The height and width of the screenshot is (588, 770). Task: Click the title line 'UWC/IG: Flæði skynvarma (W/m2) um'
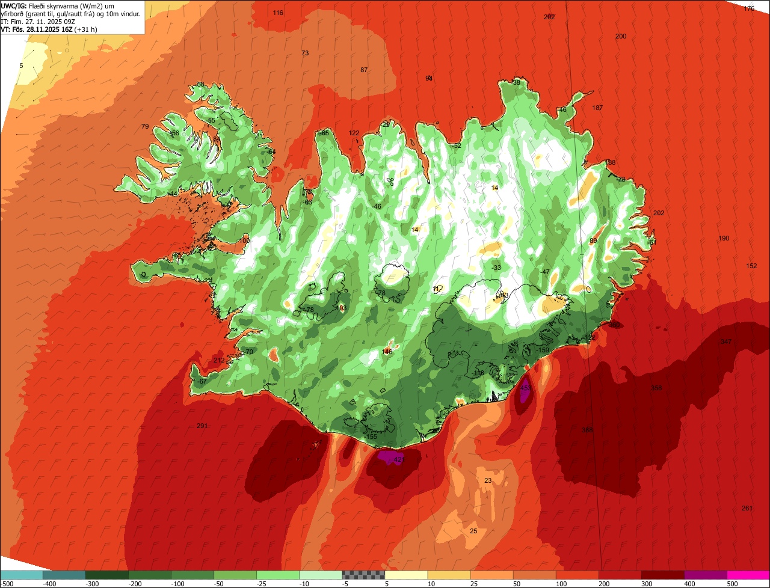(58, 5)
